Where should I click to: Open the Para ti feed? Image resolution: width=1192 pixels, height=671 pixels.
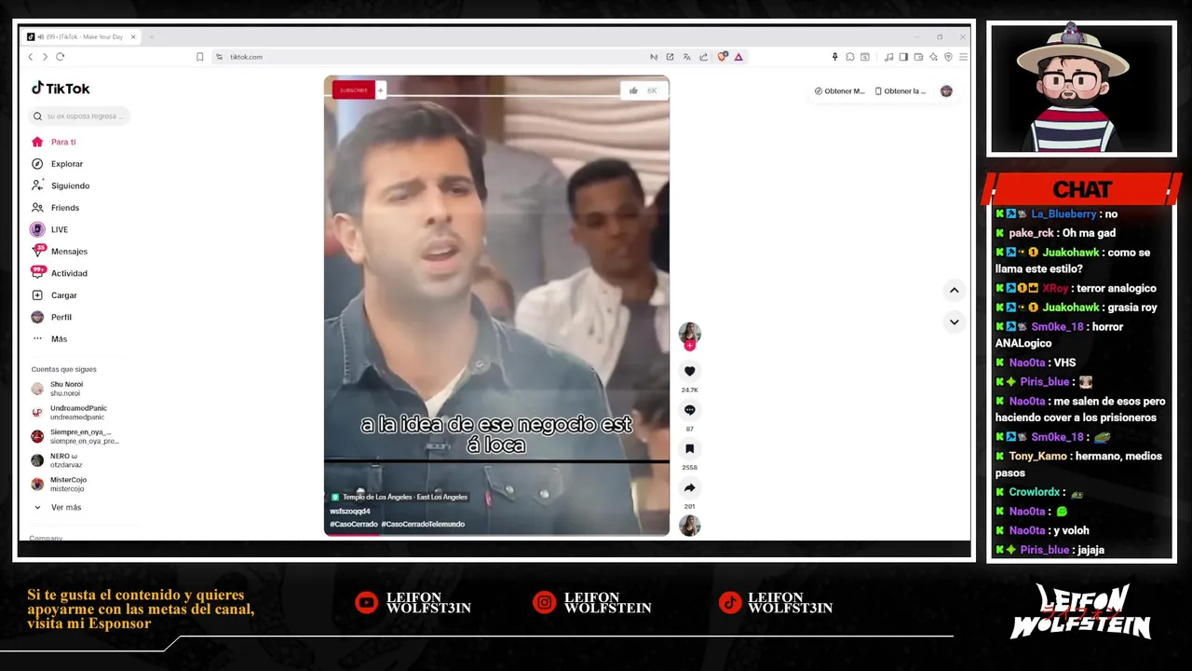coord(54,142)
